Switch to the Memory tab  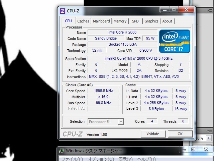[x=120, y=21]
